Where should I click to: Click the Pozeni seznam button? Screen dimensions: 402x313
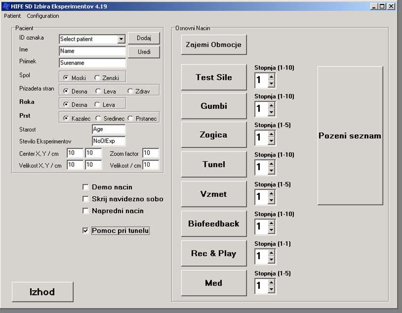(x=350, y=136)
